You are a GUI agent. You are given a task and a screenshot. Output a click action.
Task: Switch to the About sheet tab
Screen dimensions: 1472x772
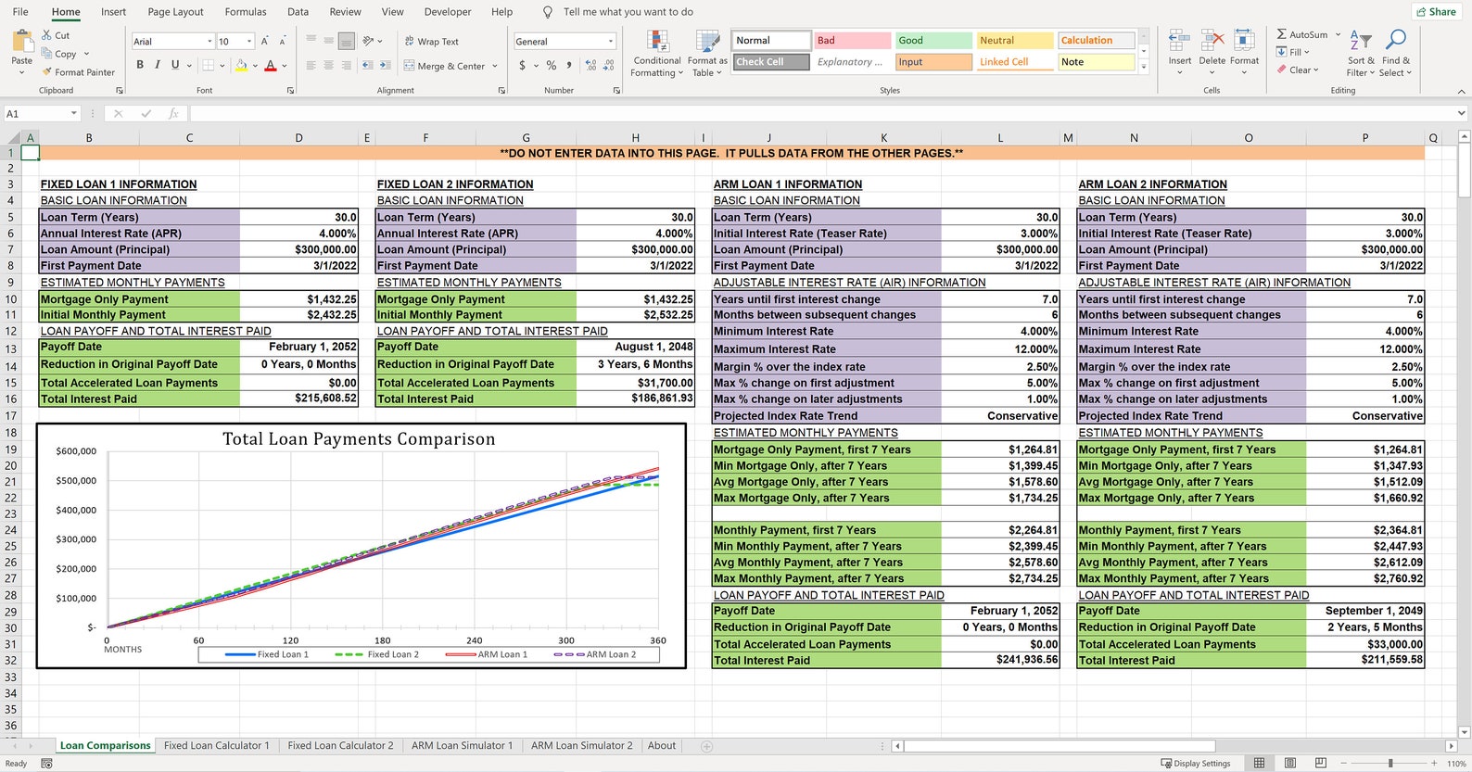point(662,745)
